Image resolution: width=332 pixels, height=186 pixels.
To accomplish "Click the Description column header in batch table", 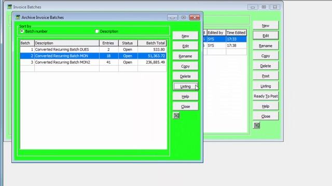I will (67, 43).
